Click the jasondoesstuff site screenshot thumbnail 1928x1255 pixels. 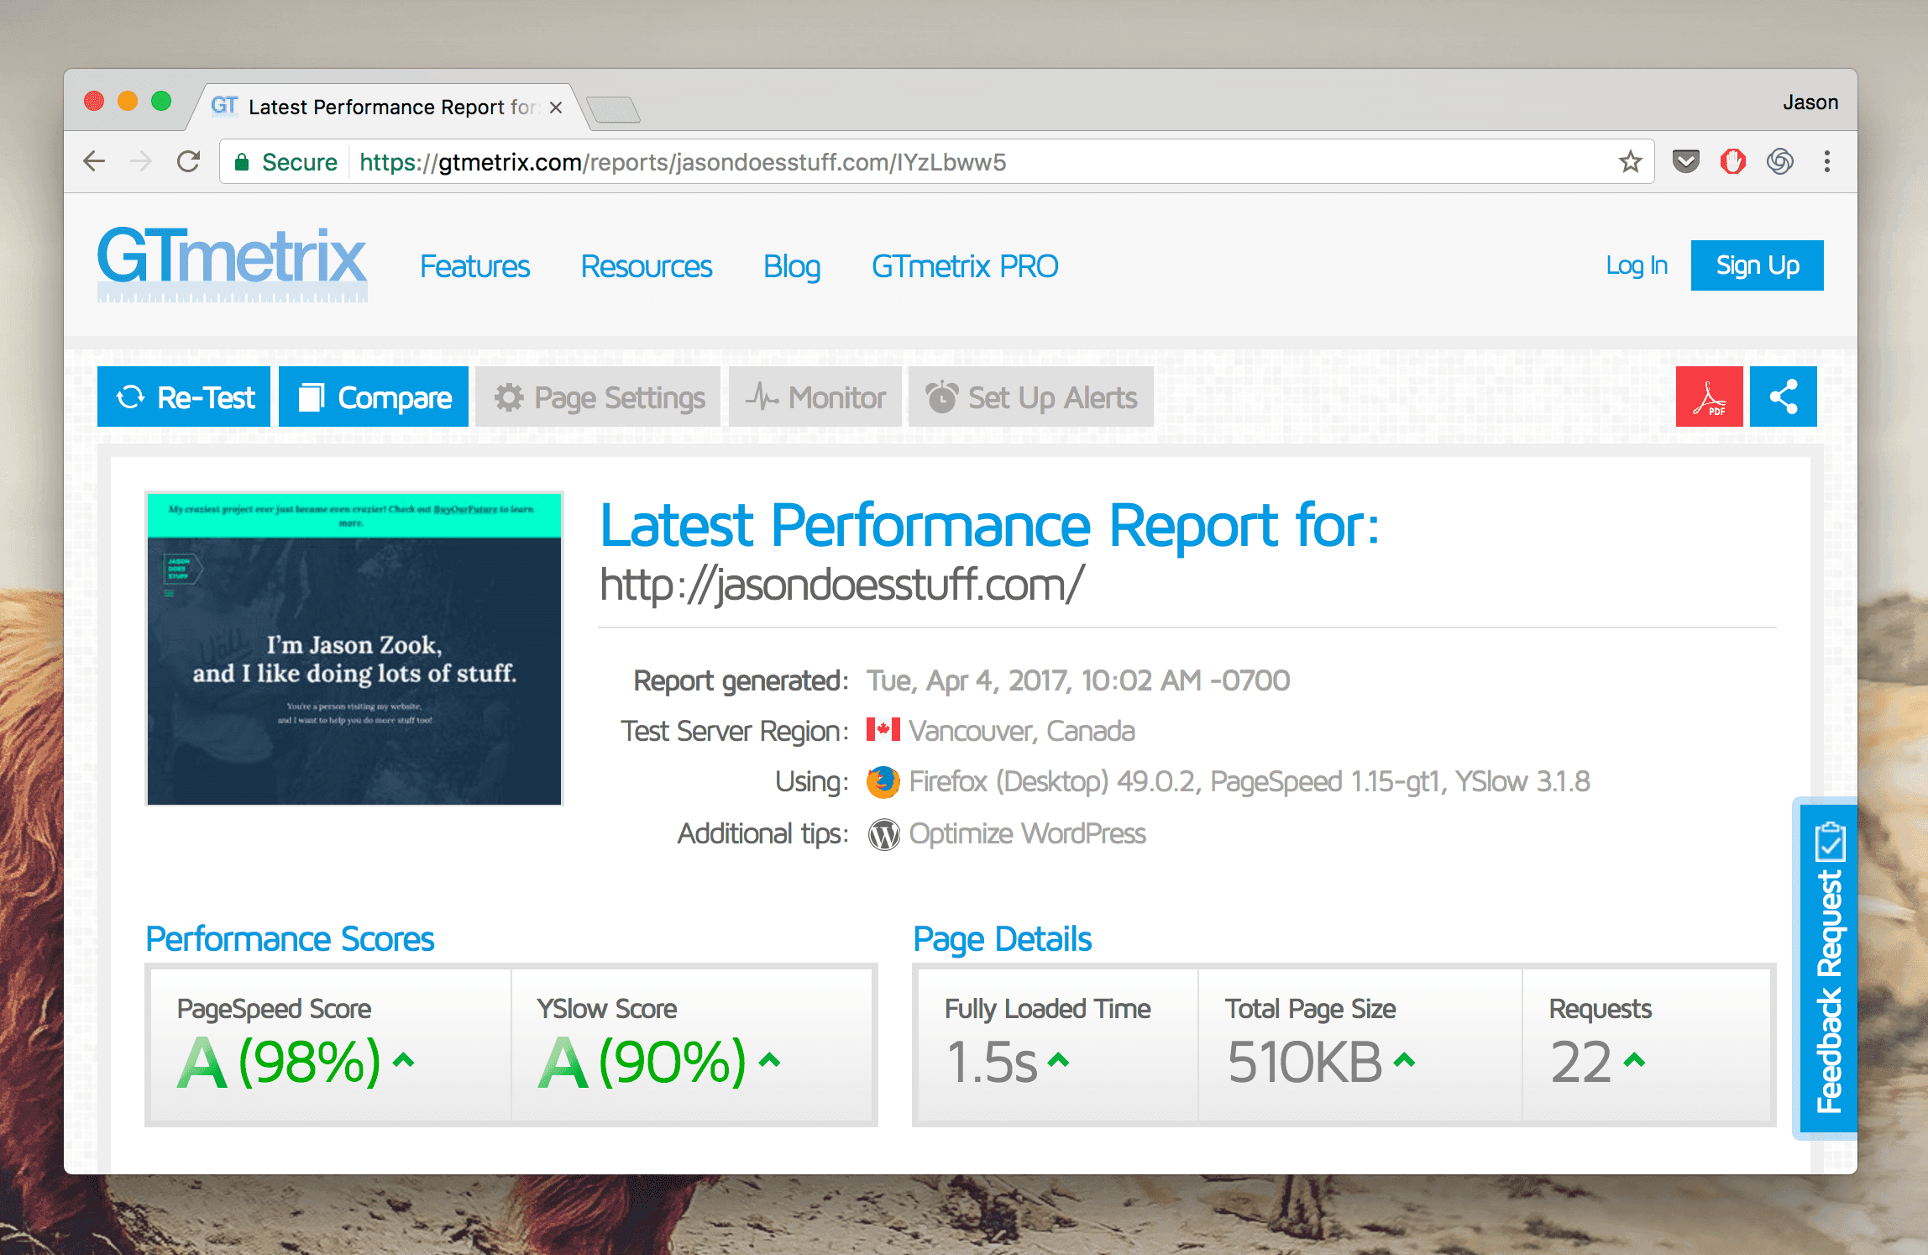[x=354, y=649]
